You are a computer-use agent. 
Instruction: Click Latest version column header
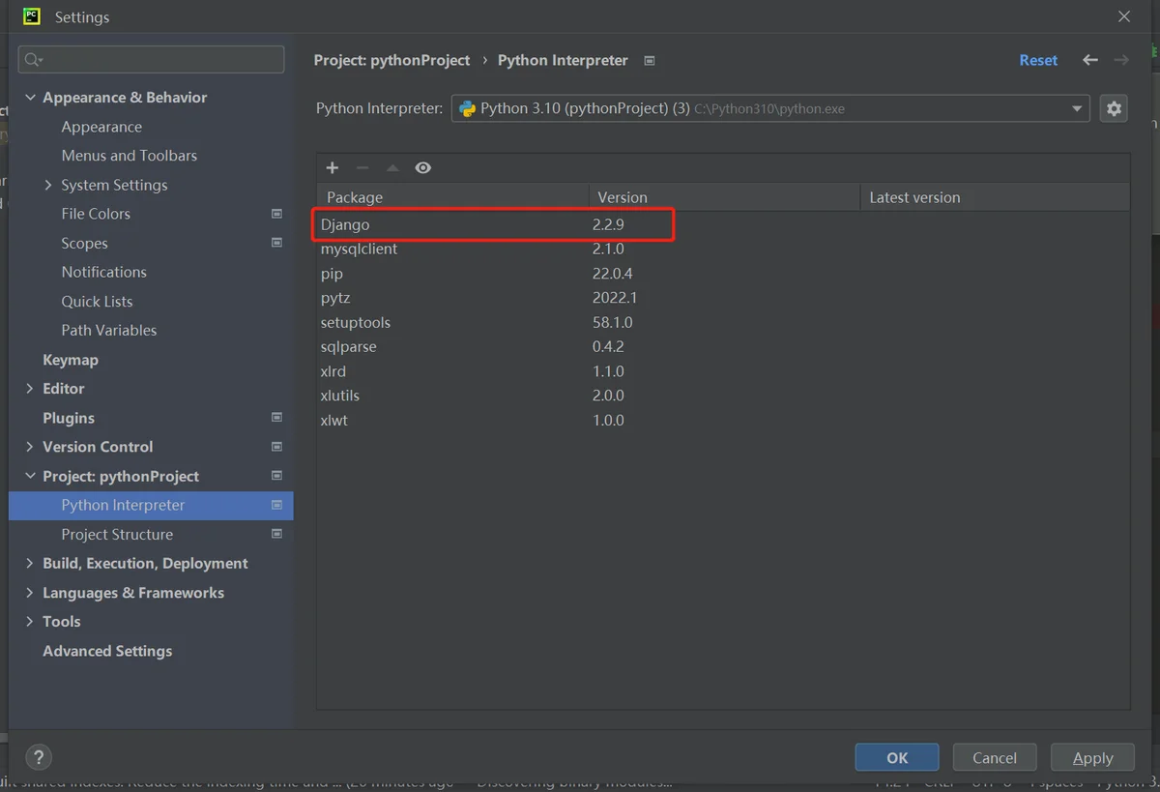click(995, 197)
